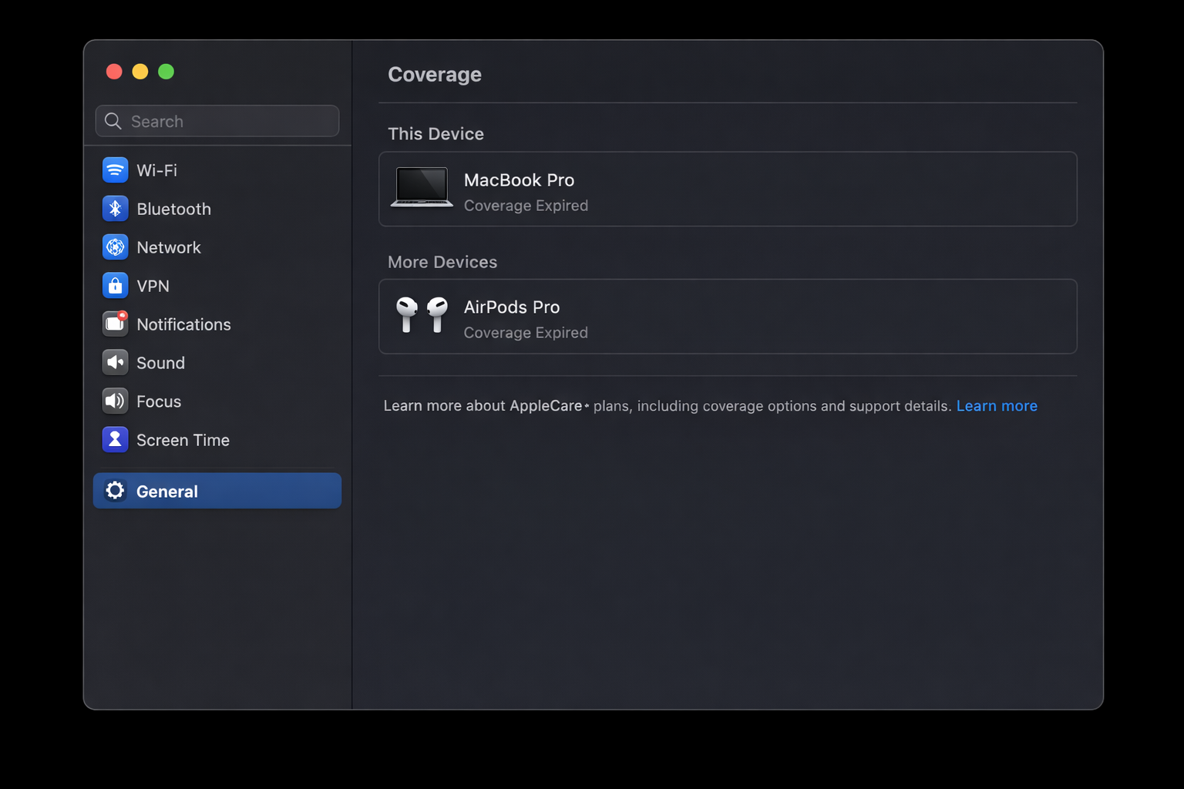Click the Sound speaker icon
Viewport: 1184px width, 789px height.
tap(115, 362)
